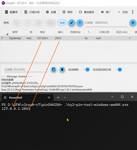Minimize the PowerShell terminal window
The height and width of the screenshot is (150, 137).
(112, 97)
